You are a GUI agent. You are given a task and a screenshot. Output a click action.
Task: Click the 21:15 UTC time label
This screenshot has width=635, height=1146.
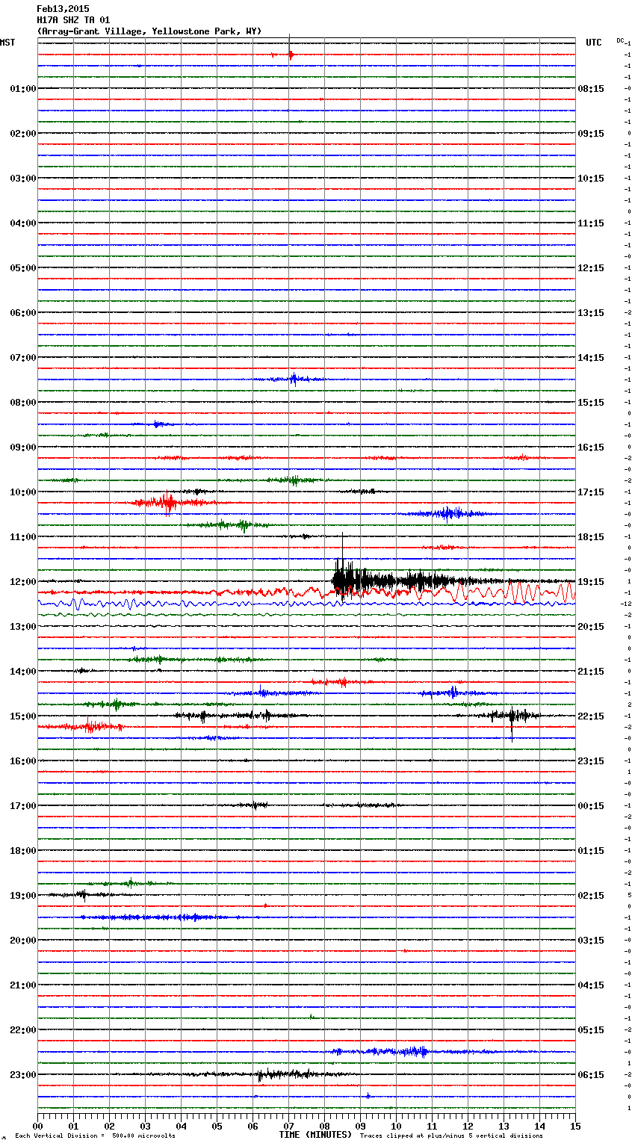point(591,672)
